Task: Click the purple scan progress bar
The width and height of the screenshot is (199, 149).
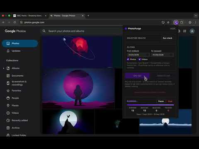Action: point(150,105)
